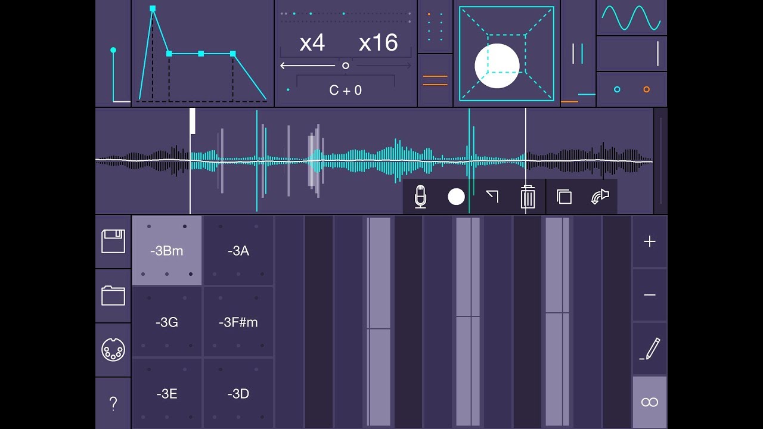The image size is (763, 429).
Task: Select the envelope sustain end point
Action: [x=232, y=54]
